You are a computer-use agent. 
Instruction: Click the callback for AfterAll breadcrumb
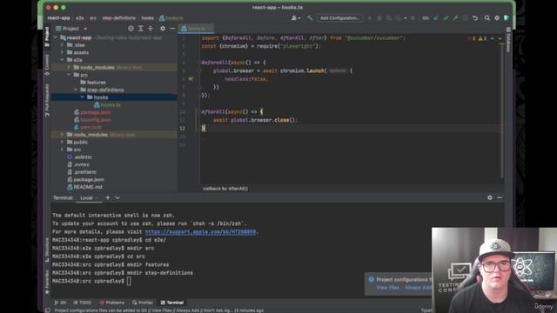coord(225,189)
